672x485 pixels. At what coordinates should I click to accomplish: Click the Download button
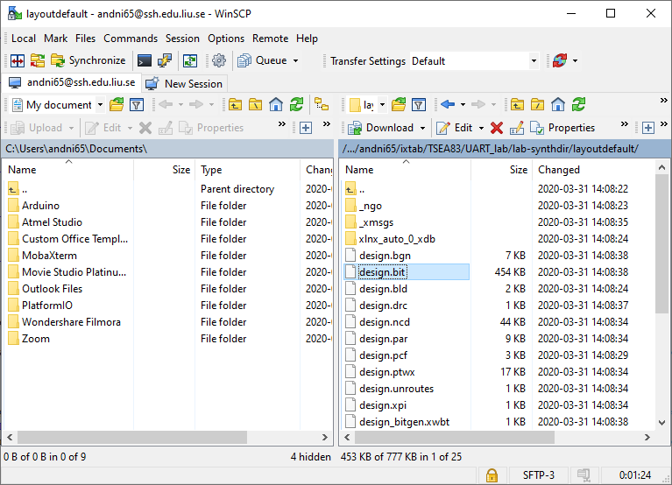coord(381,128)
